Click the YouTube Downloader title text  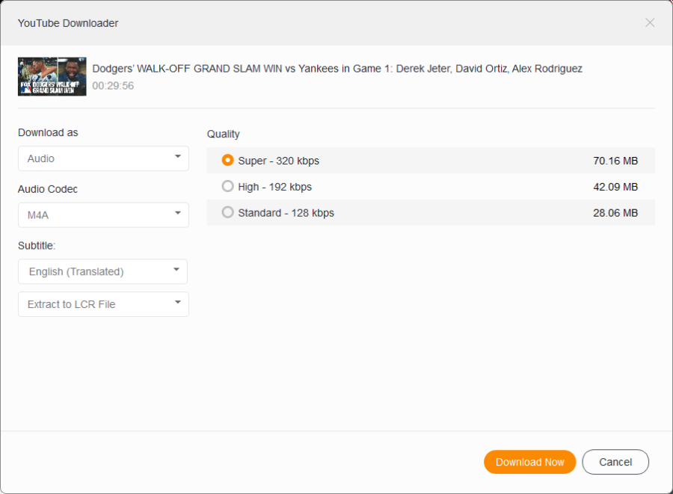click(x=68, y=23)
